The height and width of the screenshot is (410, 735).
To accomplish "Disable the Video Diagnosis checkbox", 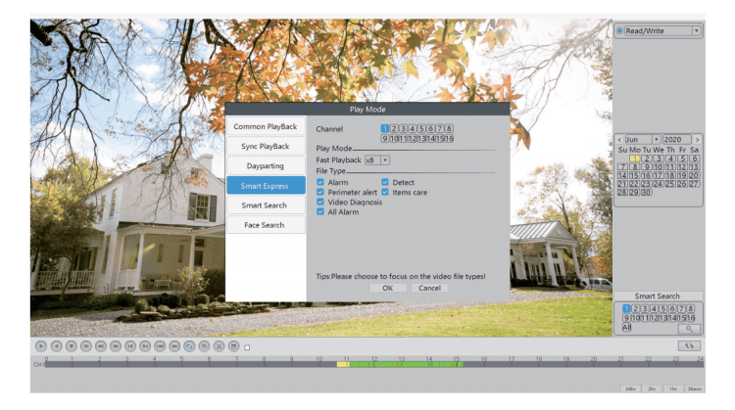I will coord(320,202).
